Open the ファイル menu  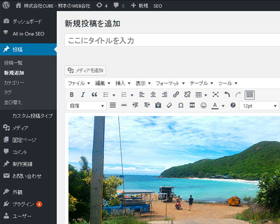coord(79,83)
